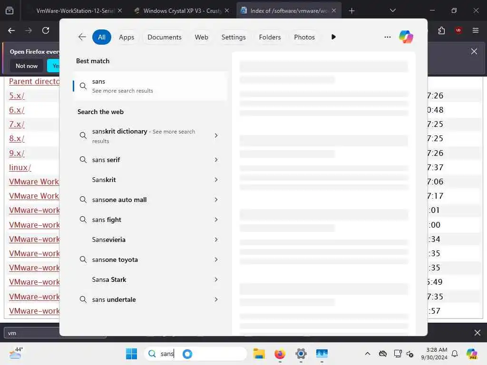Show hidden tray icons chevron

pos(368,354)
